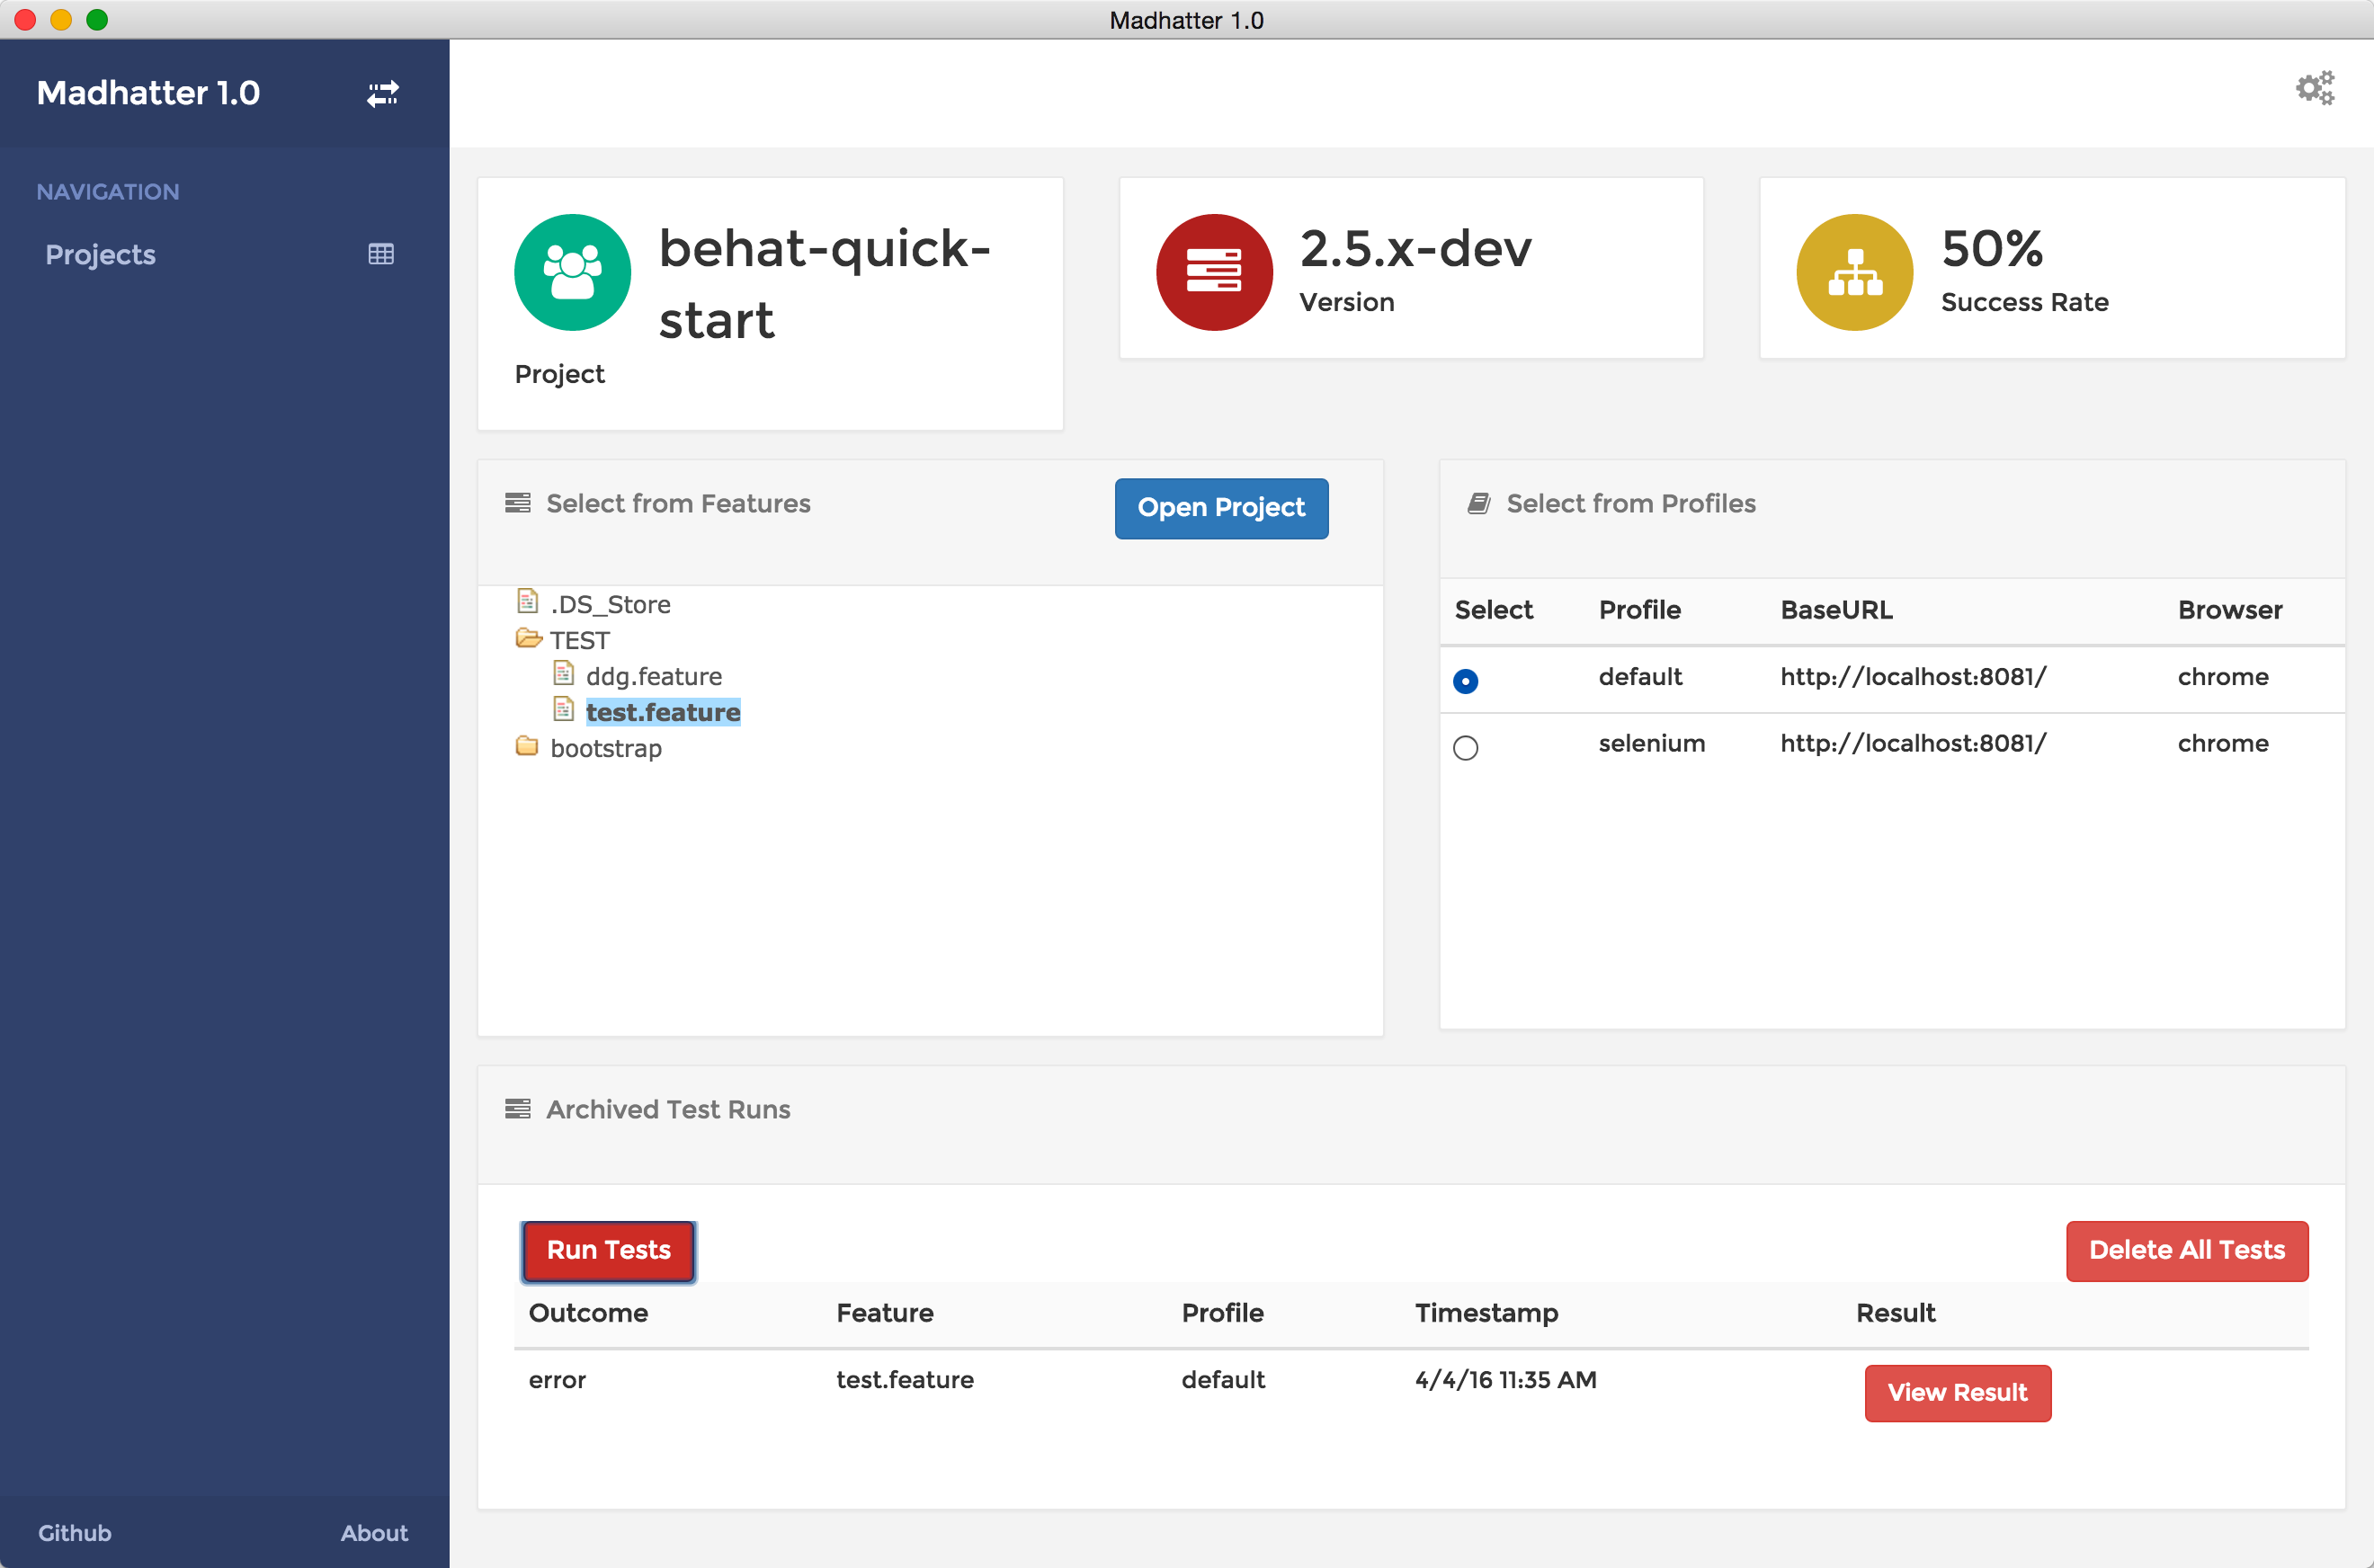
Task: View Result for test.feature run
Action: [x=1956, y=1392]
